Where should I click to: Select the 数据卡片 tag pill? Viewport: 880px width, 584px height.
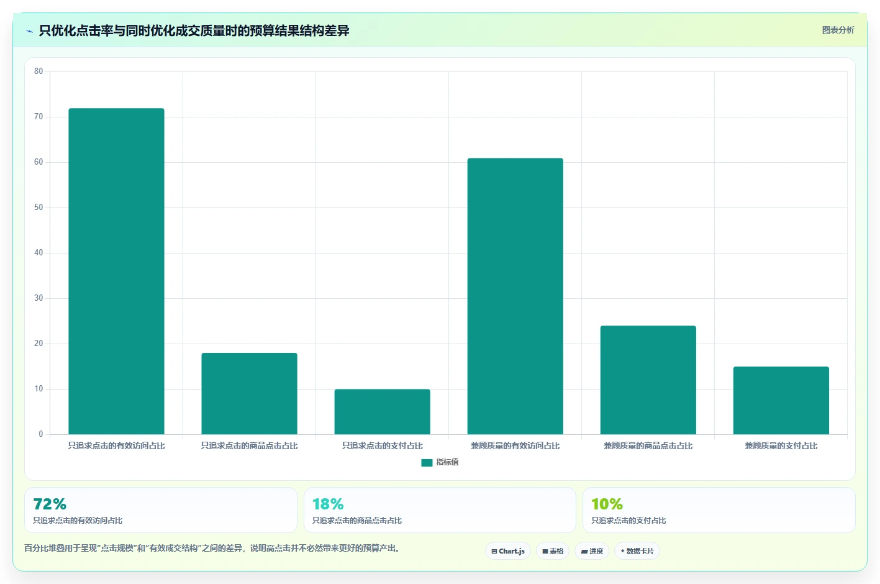pyautogui.click(x=637, y=551)
